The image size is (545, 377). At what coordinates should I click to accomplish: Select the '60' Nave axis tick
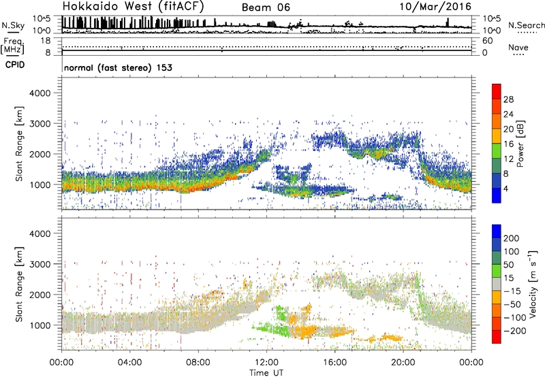(487, 41)
